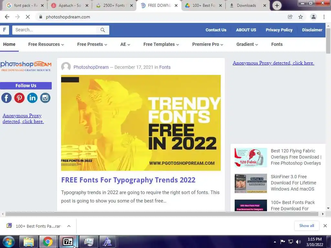
Task: Open the Disclaimer link
Action: pos(312,30)
